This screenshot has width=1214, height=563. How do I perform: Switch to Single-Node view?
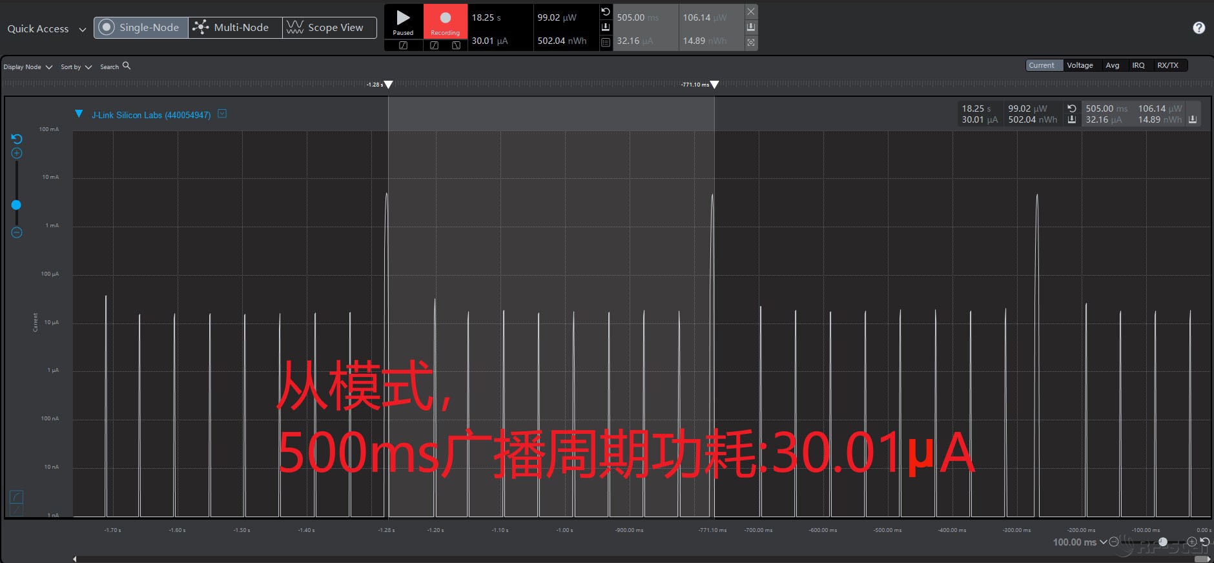(x=141, y=27)
